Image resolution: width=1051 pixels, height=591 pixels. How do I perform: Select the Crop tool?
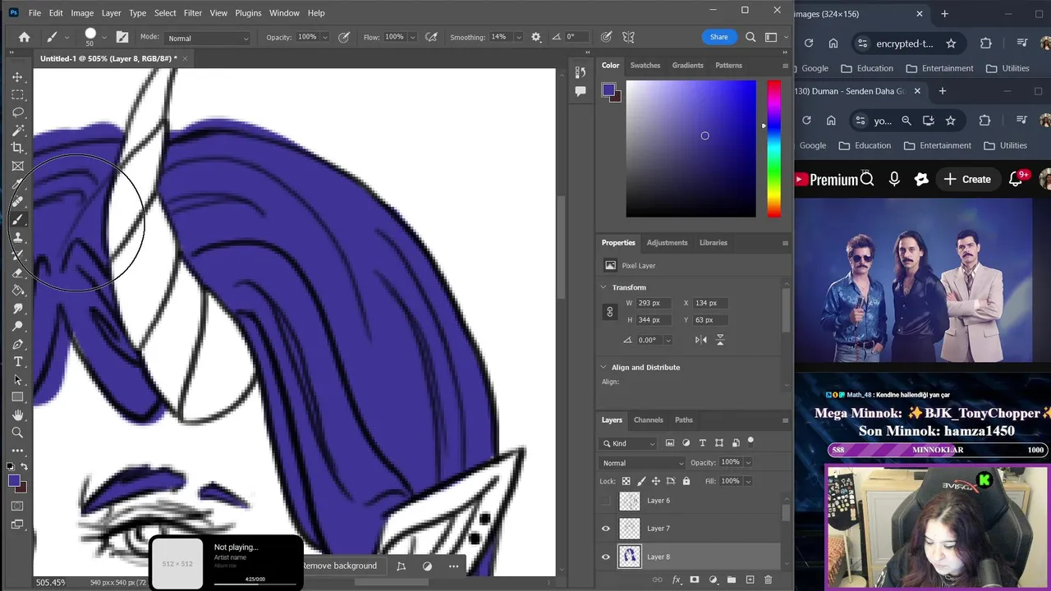point(17,148)
